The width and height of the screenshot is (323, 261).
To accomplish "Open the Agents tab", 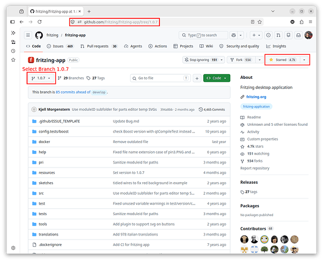I will 133,46.
